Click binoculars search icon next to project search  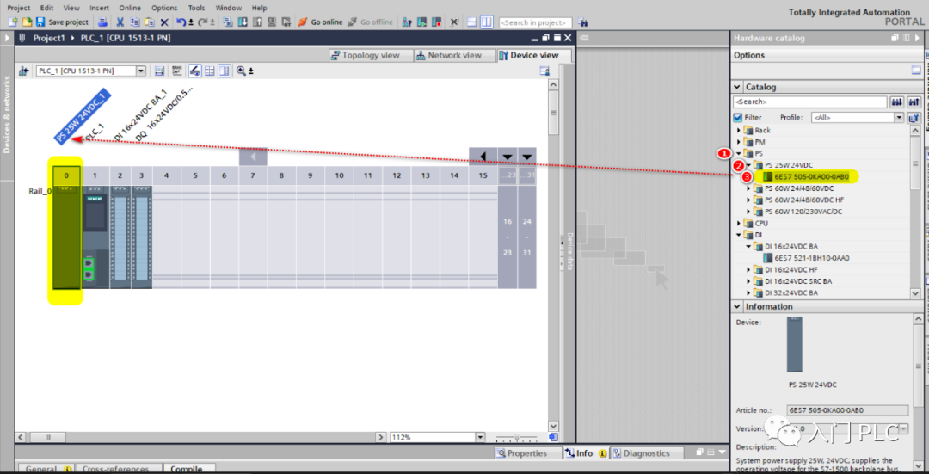[x=582, y=22]
